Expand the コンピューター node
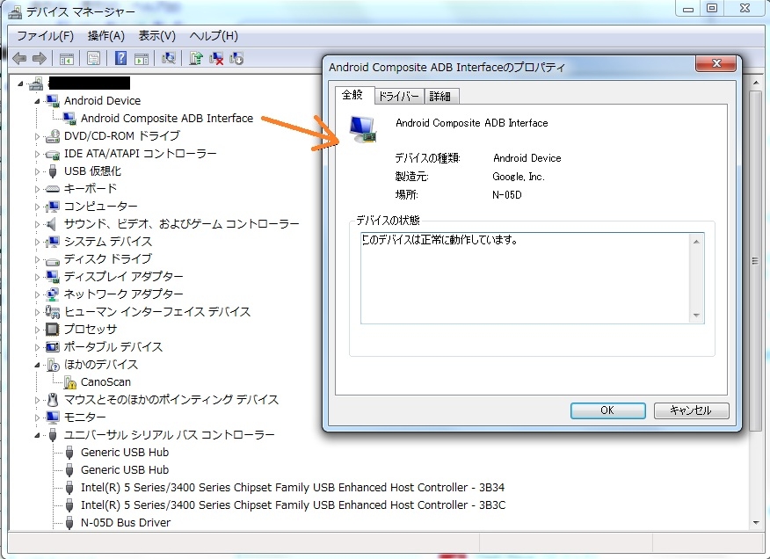 [x=37, y=207]
